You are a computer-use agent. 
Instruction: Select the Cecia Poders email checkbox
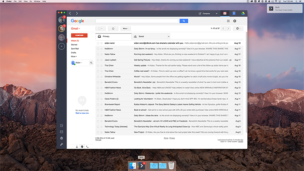coord(98,98)
